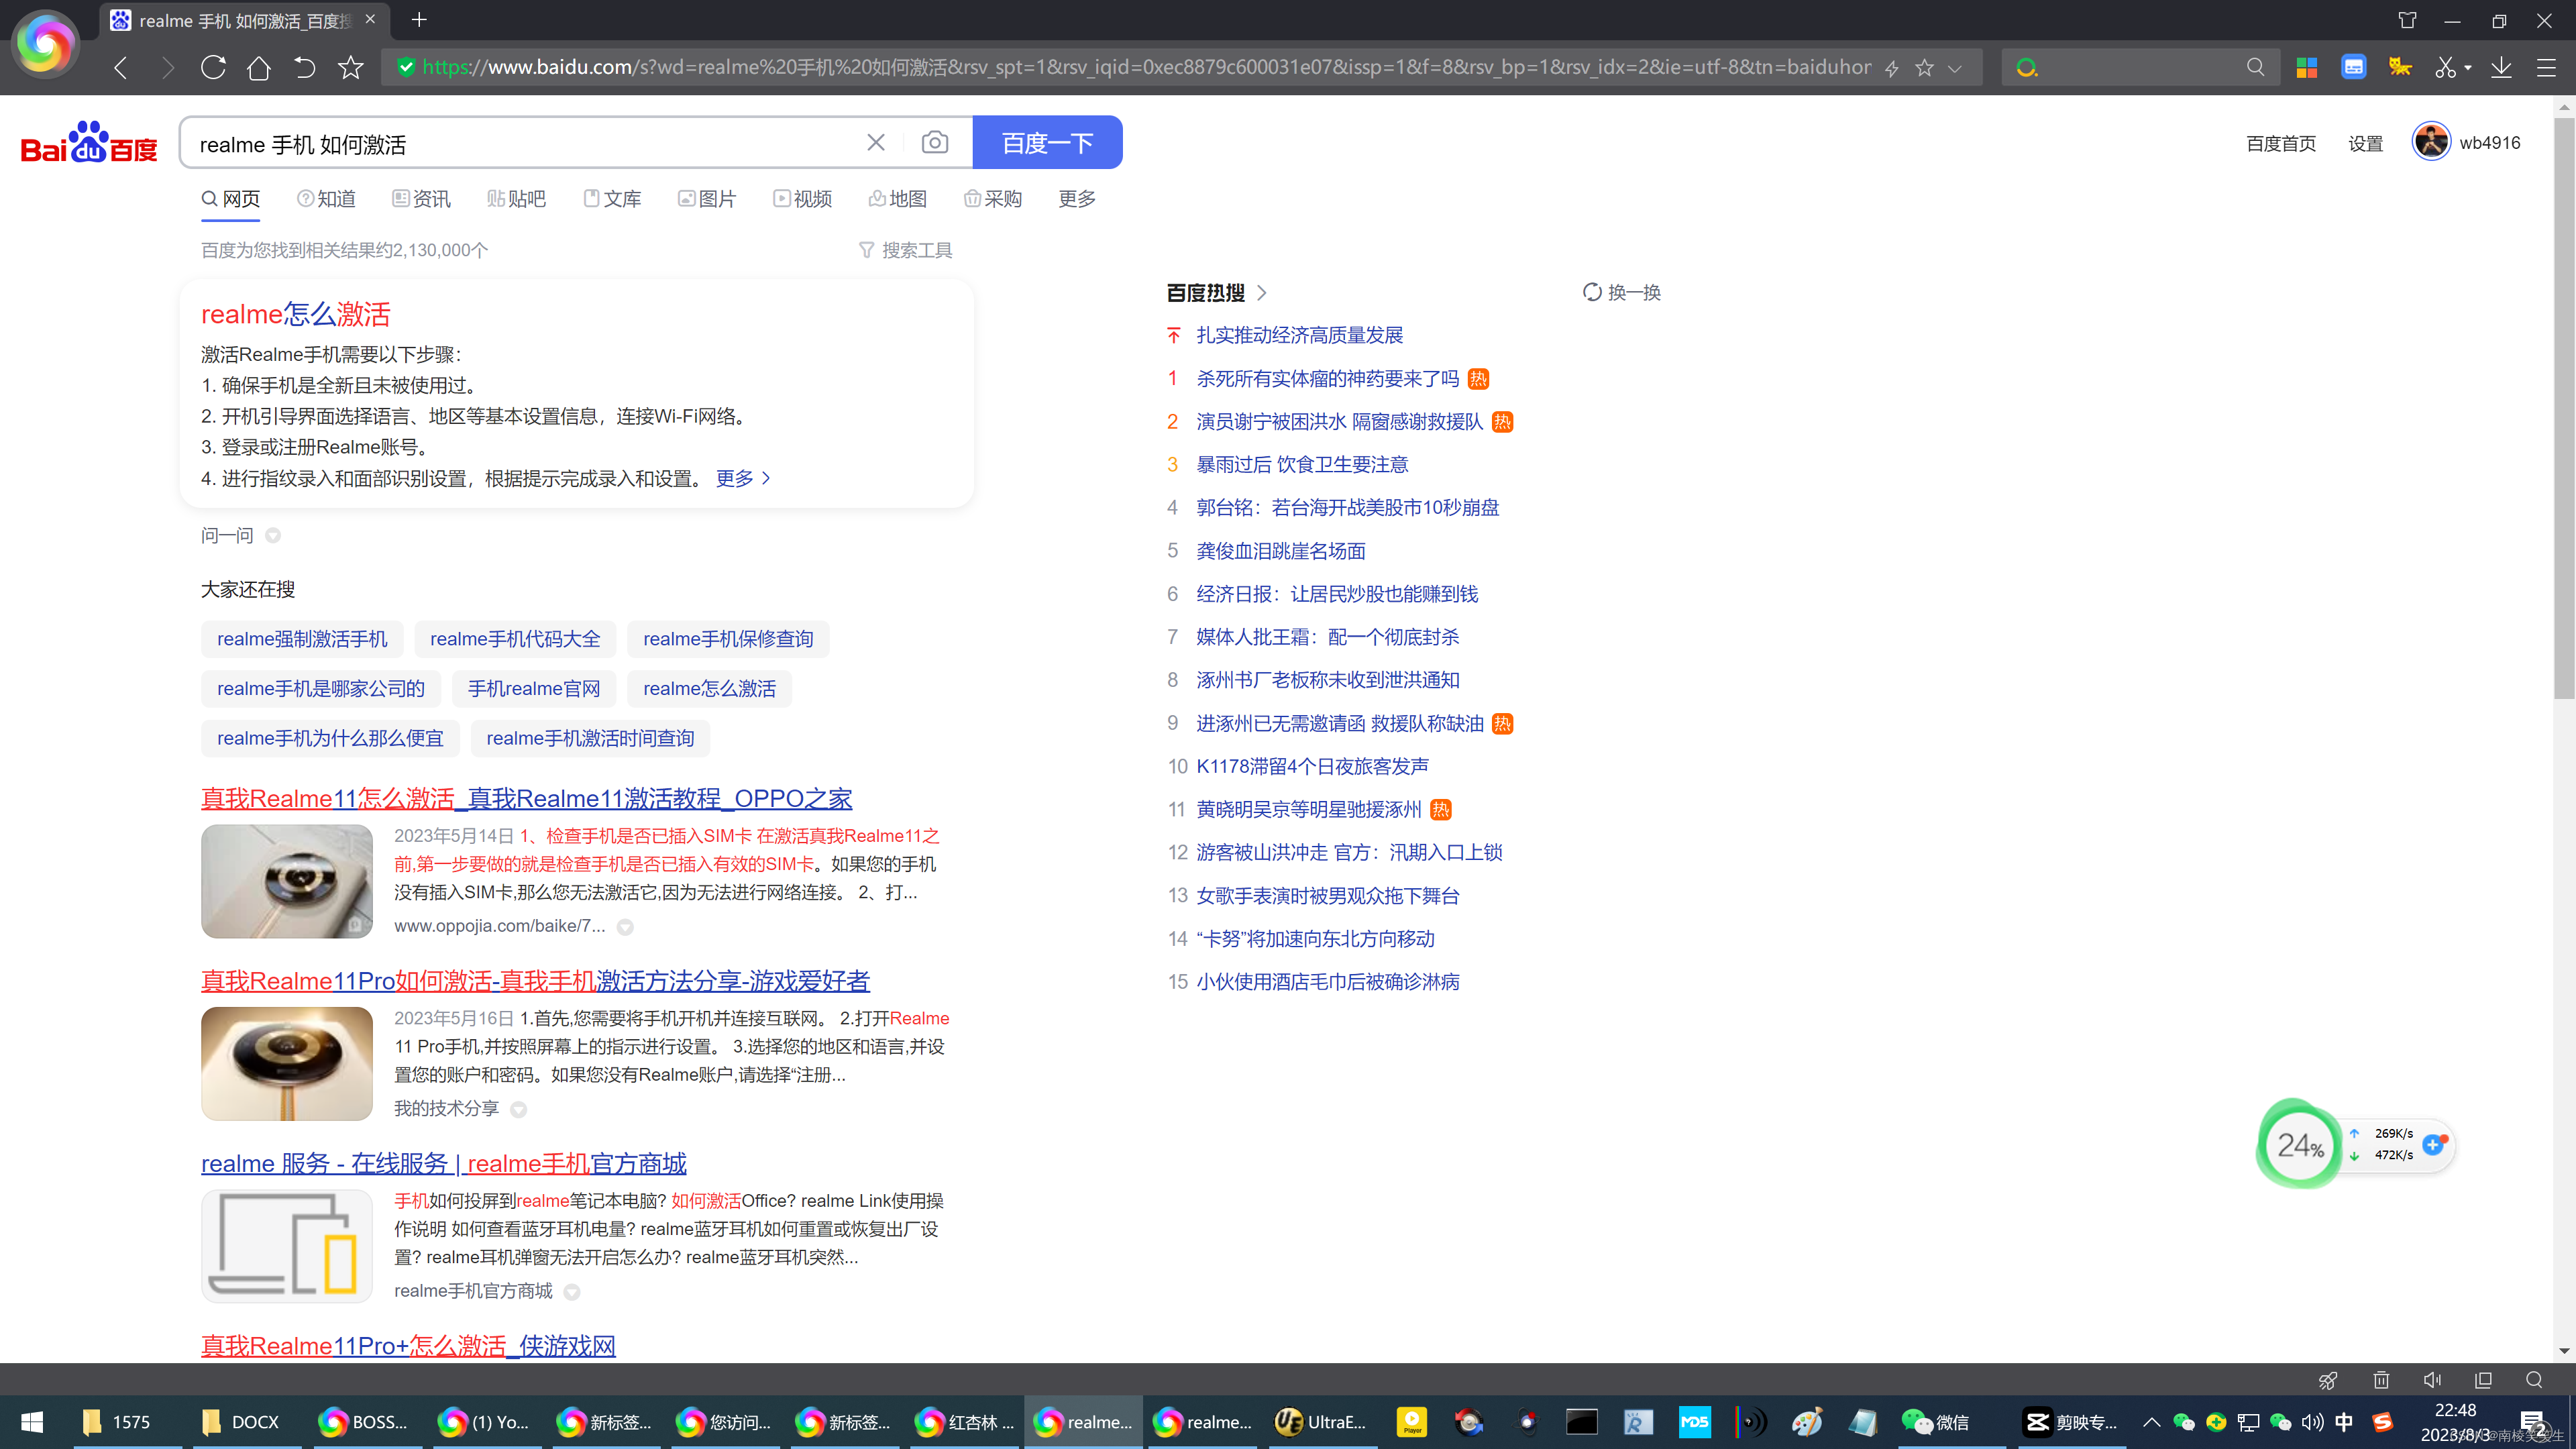The height and width of the screenshot is (1449, 2576).
Task: Open the browser downloads icon
Action: (2501, 68)
